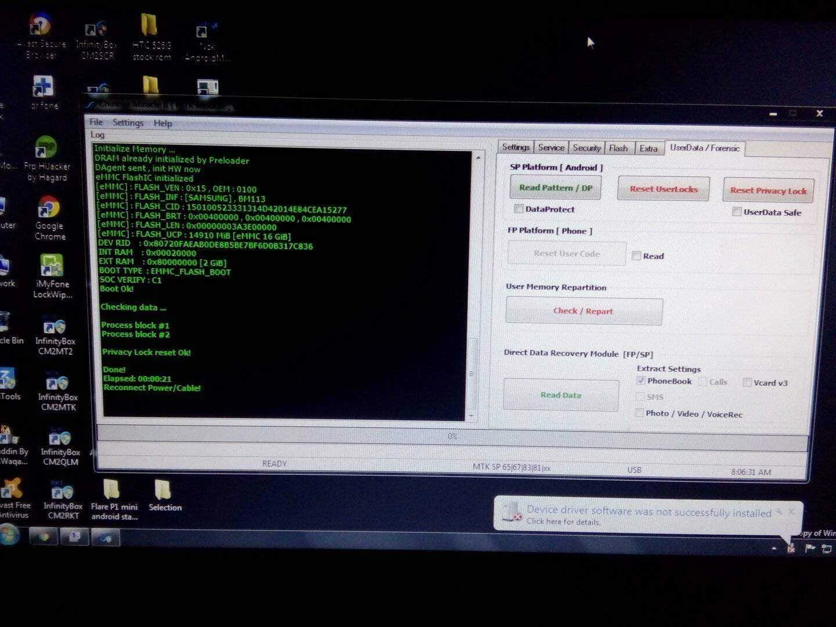Tick the Calls extract checkbox
836x627 pixels.
tap(702, 381)
